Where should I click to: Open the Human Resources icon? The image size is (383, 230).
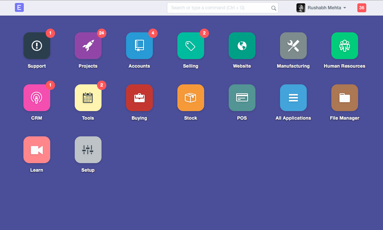coord(345,46)
